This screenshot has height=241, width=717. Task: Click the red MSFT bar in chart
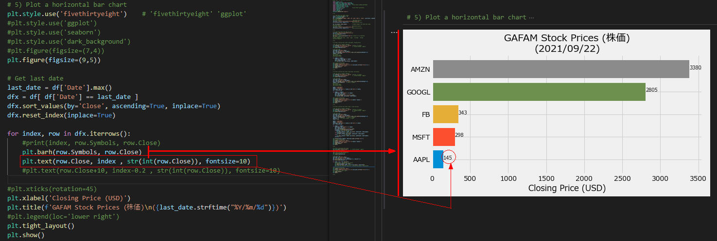444,137
